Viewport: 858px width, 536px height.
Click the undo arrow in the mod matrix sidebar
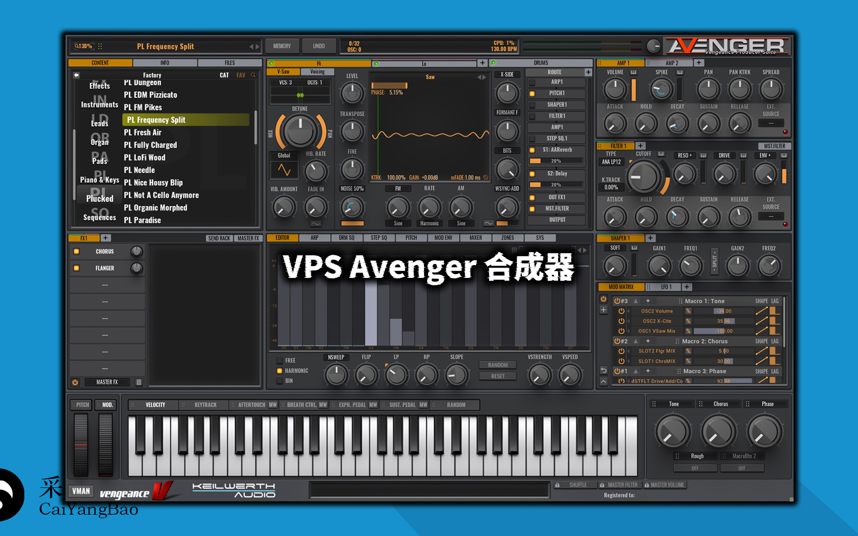point(603,370)
